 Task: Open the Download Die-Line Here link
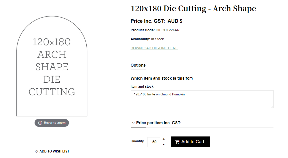coord(154,48)
